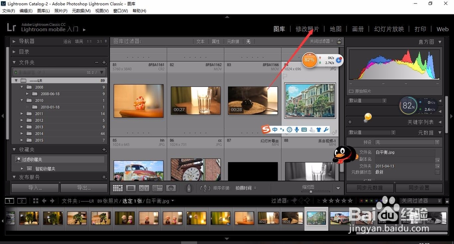Play the Lightroom mobile intro arrow
Screen dimensions: 454x244
tap(84, 29)
